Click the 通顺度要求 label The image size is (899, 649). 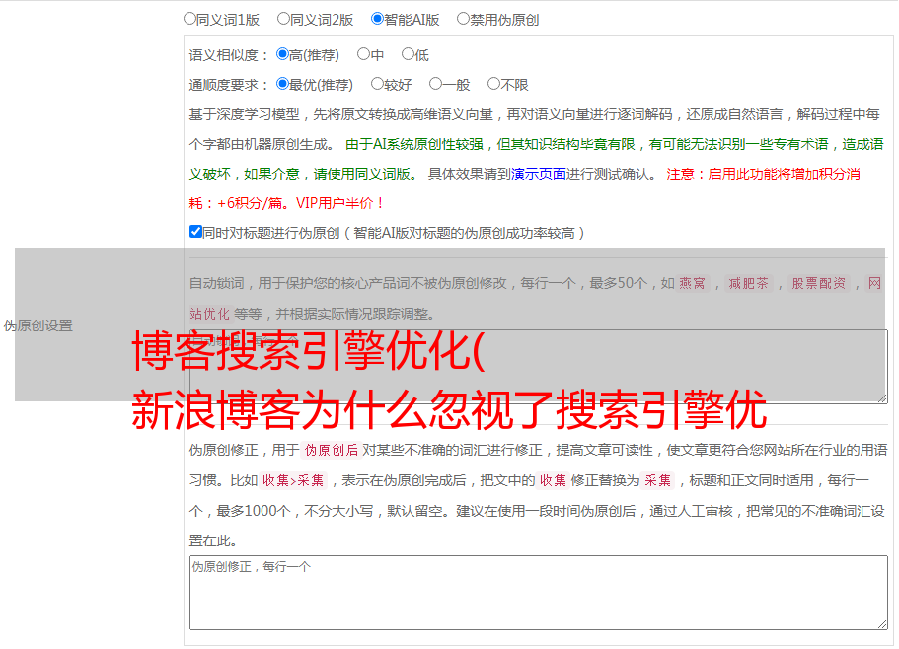click(228, 85)
